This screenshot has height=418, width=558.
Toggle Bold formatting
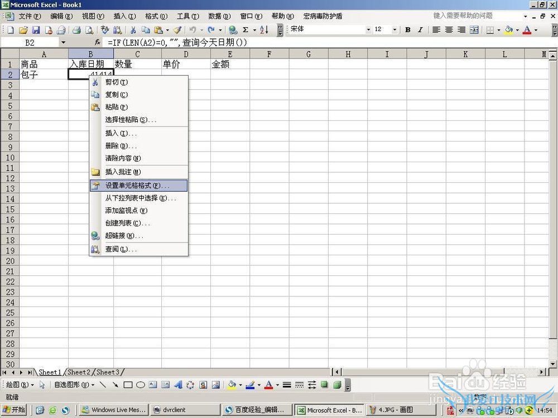click(408, 30)
